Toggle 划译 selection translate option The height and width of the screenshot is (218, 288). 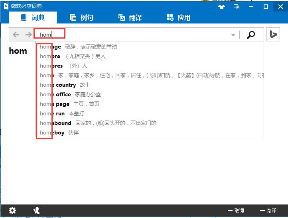268,210
